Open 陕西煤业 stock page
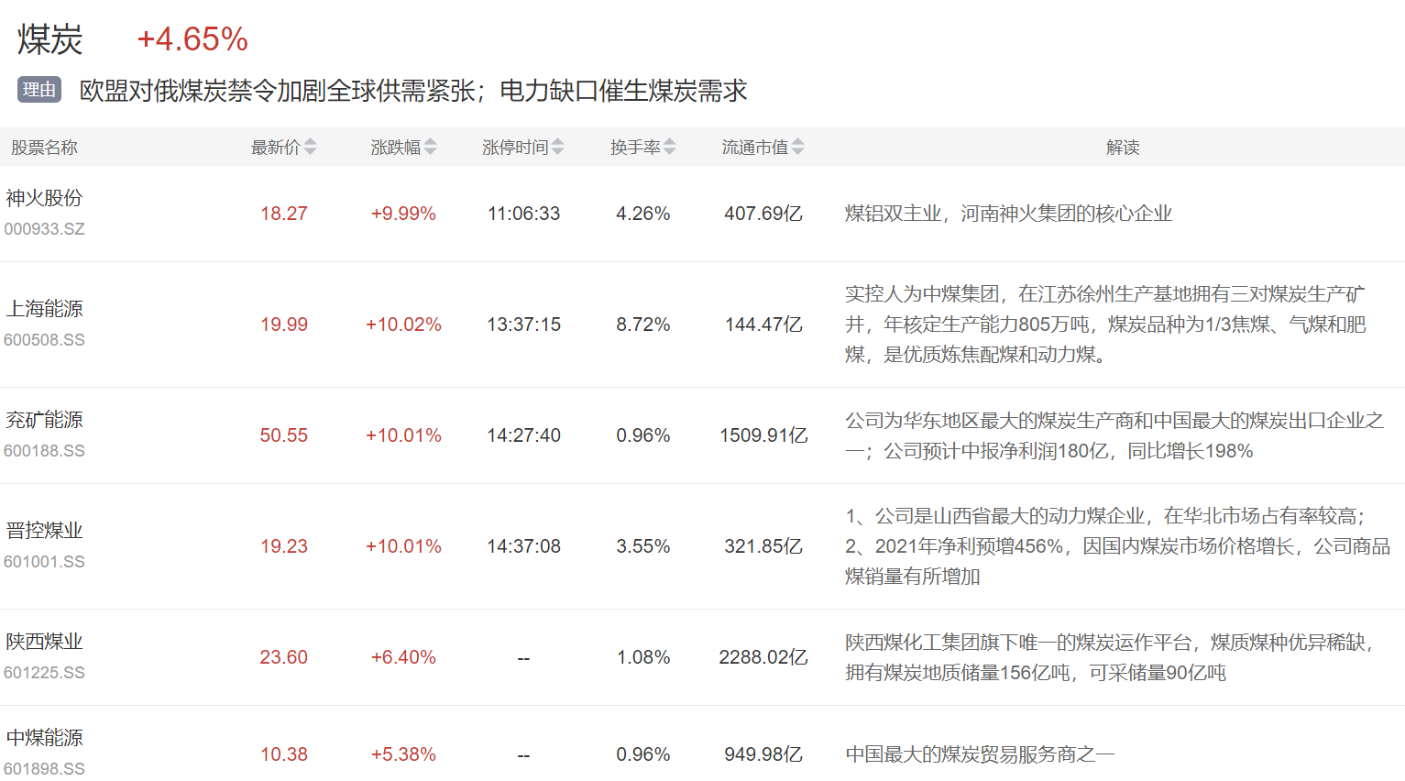 pyautogui.click(x=44, y=642)
